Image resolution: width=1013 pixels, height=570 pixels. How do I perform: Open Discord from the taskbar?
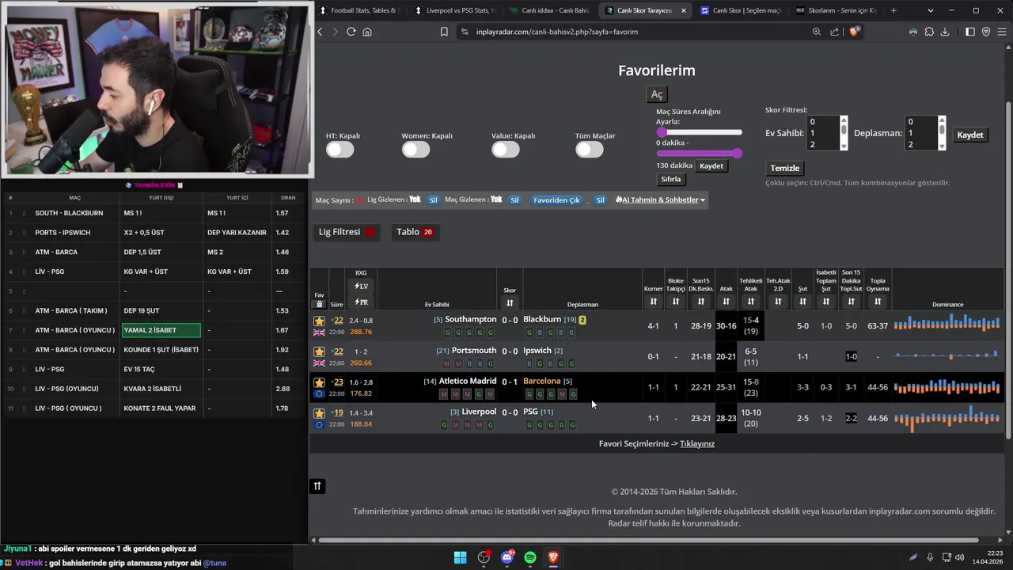[507, 557]
